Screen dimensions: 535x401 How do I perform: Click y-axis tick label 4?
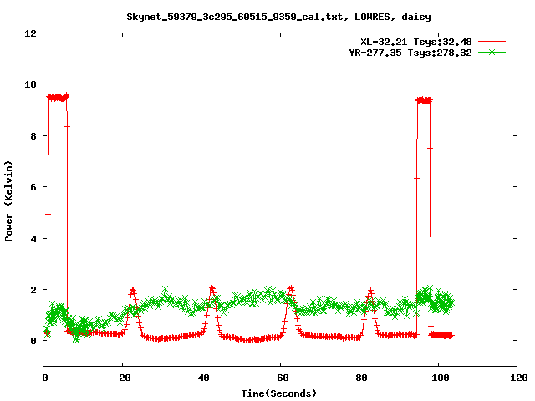coord(33,239)
